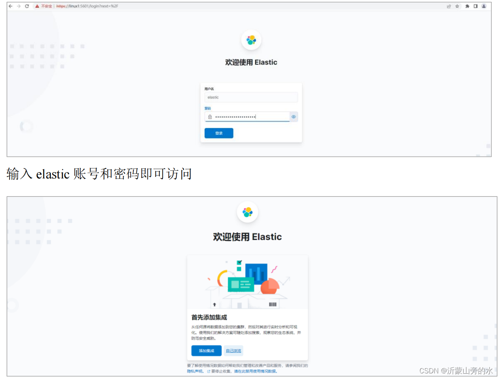Viewport: 499px width, 378px height.
Task: Choose the 自己浏览 option
Action: click(234, 351)
